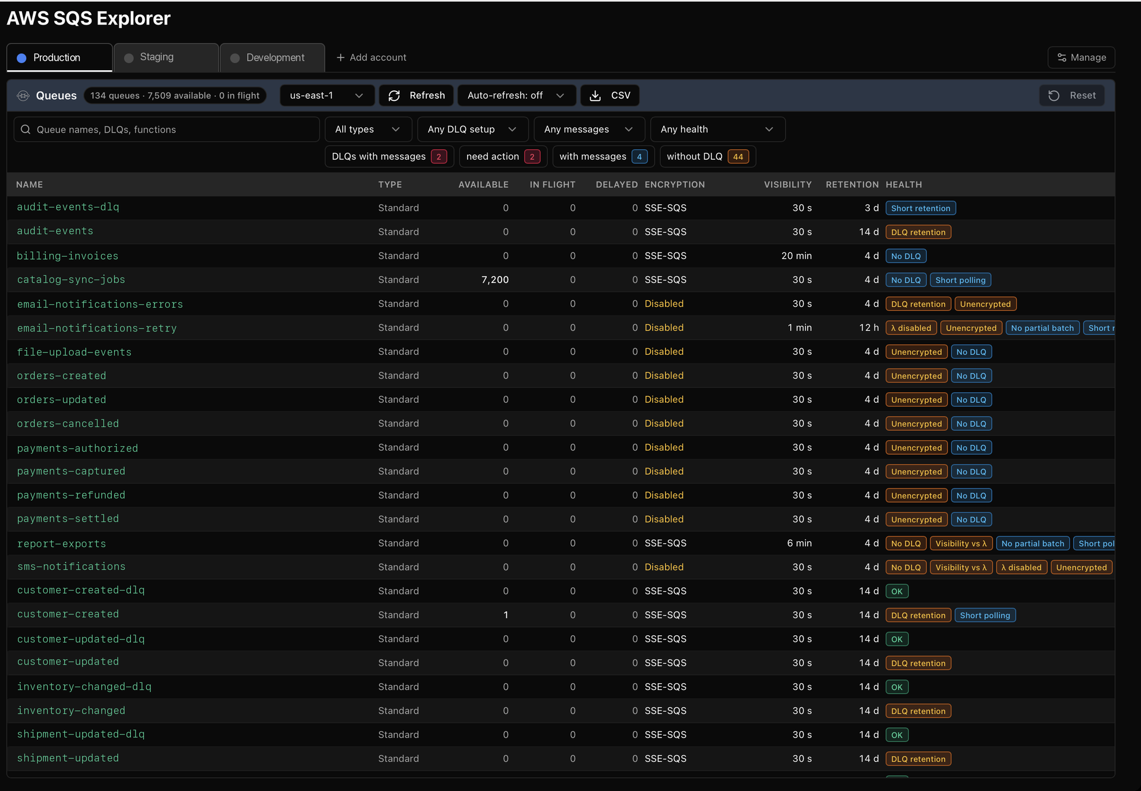The width and height of the screenshot is (1141, 791).
Task: Toggle the DLQs with messages filter chip
Action: [389, 156]
